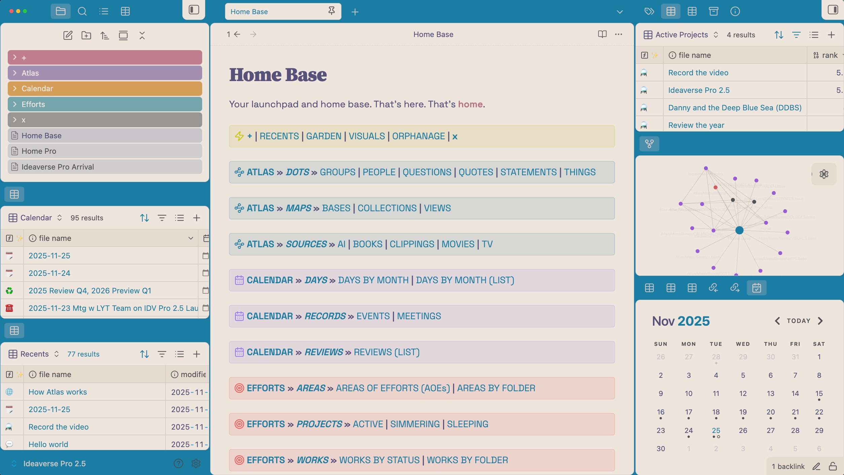Toggle the left sidebar
Screen dimensions: 844x475
click(194, 10)
